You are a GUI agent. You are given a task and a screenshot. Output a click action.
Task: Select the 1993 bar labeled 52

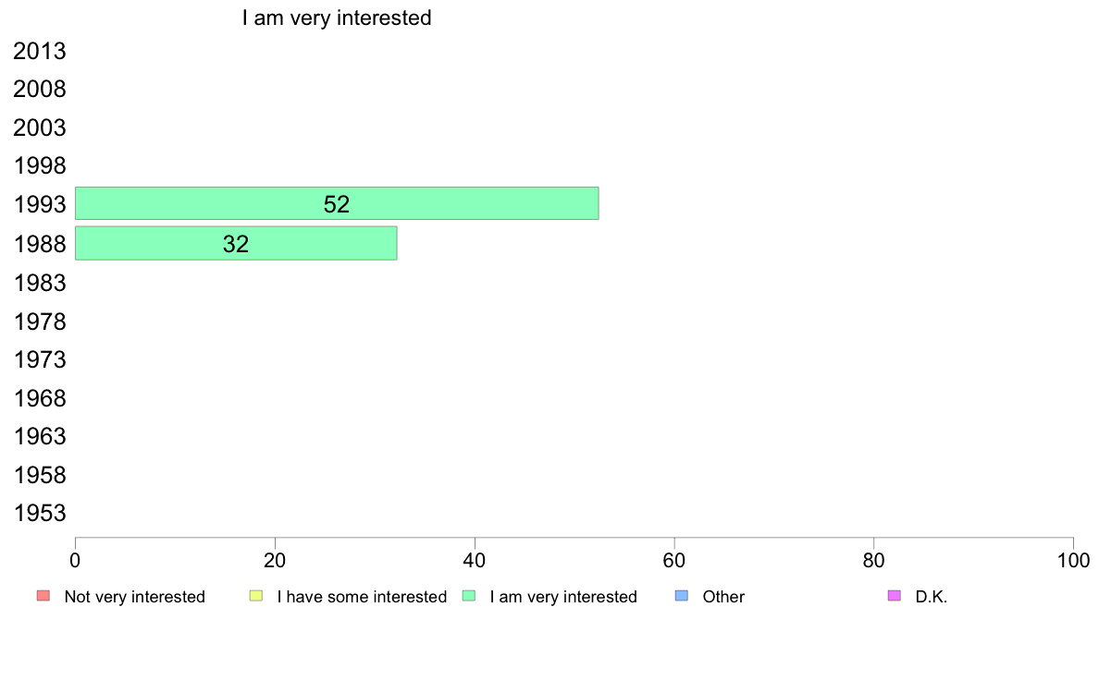point(337,204)
